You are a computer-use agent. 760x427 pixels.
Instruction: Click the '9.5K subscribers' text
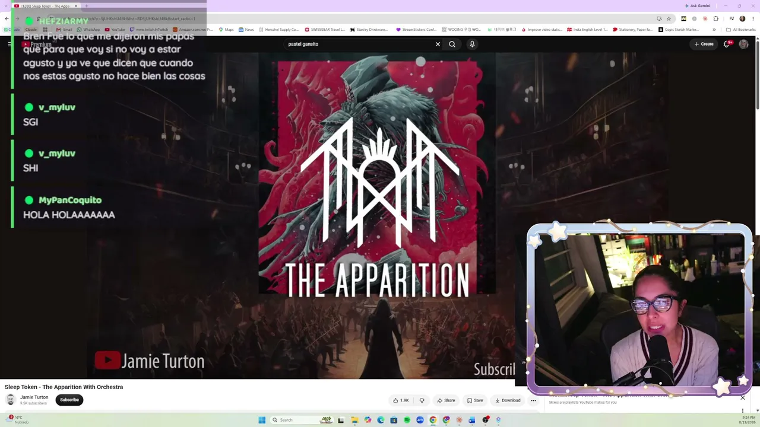pyautogui.click(x=33, y=403)
